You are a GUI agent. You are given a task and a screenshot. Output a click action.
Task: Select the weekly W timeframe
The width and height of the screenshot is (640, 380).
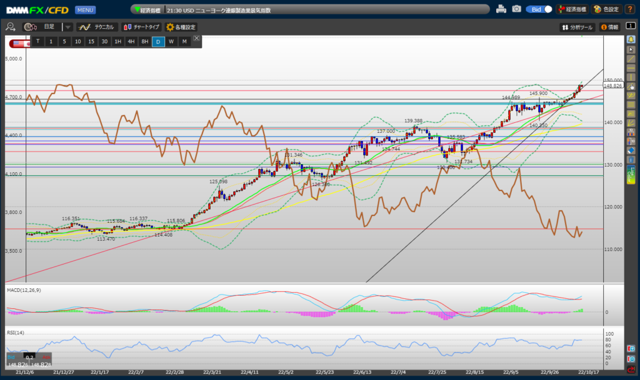(x=171, y=41)
